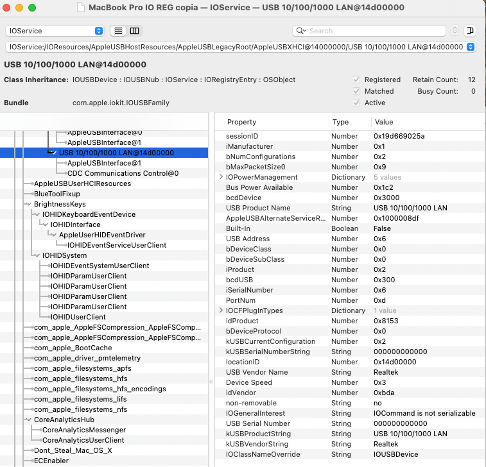This screenshot has height=467, width=486.
Task: Select com_apple_filesystems_hfs_encodings item
Action: click(100, 389)
